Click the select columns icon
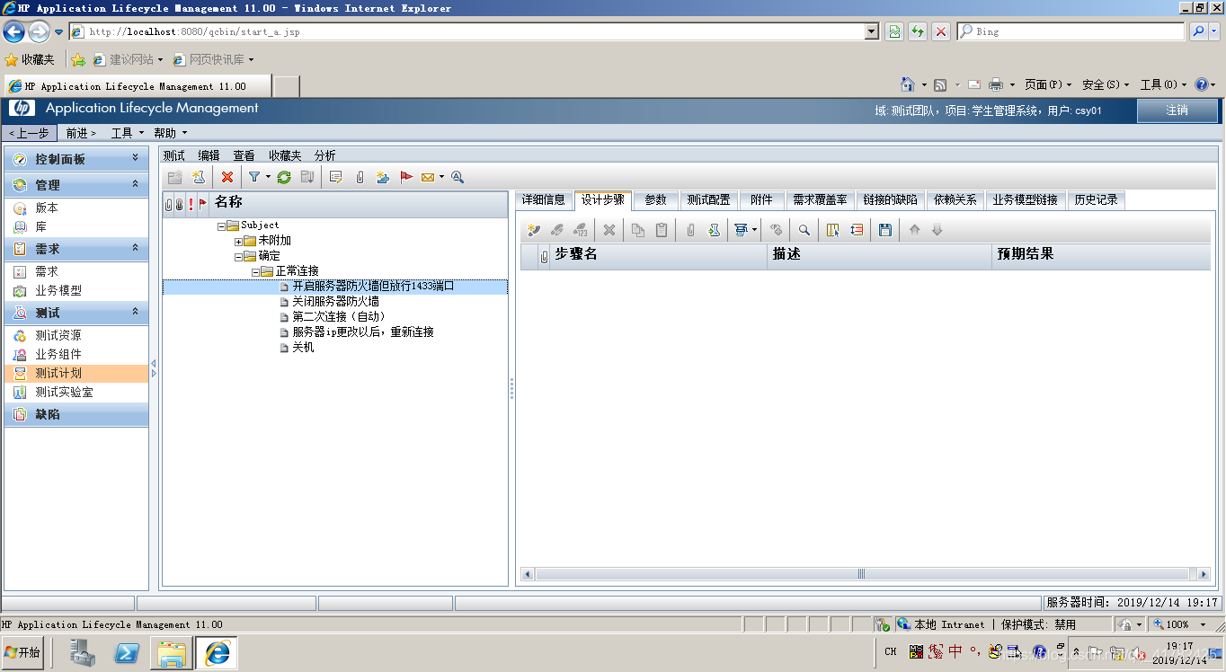Screen dimensions: 1226x672 click(x=832, y=230)
